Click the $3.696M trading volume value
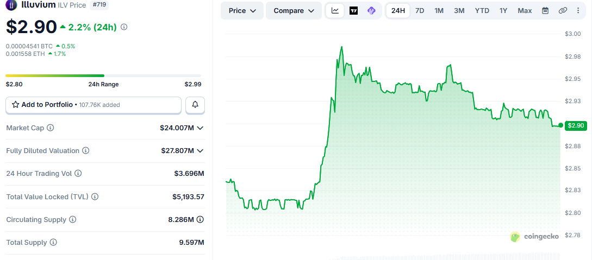 [189, 174]
